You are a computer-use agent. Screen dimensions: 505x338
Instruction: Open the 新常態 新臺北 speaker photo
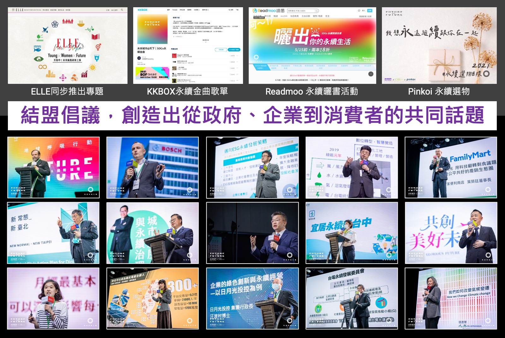pyautogui.click(x=53, y=233)
